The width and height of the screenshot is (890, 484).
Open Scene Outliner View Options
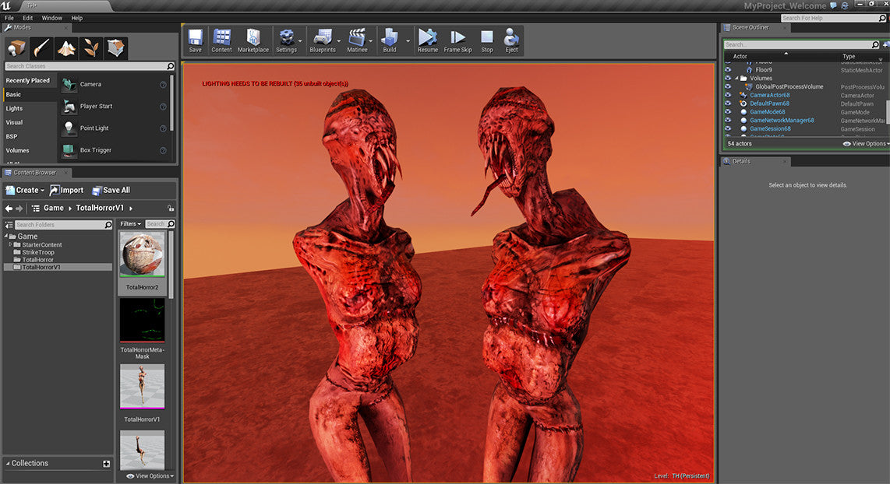coord(866,144)
